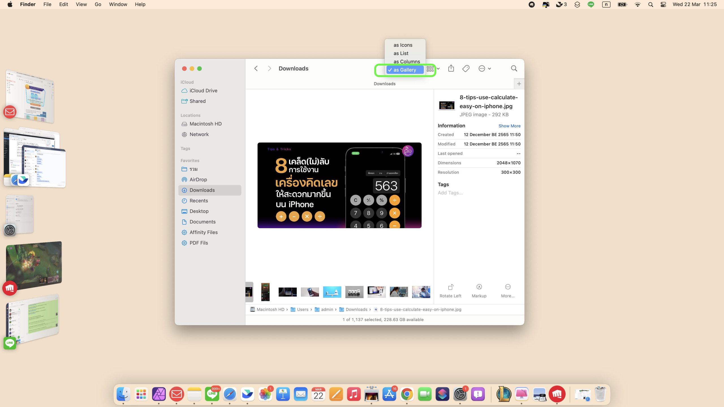Select the laptop-on-desk thumbnail in the gallery strip
Viewport: 724px width, 407px height.
click(x=376, y=292)
